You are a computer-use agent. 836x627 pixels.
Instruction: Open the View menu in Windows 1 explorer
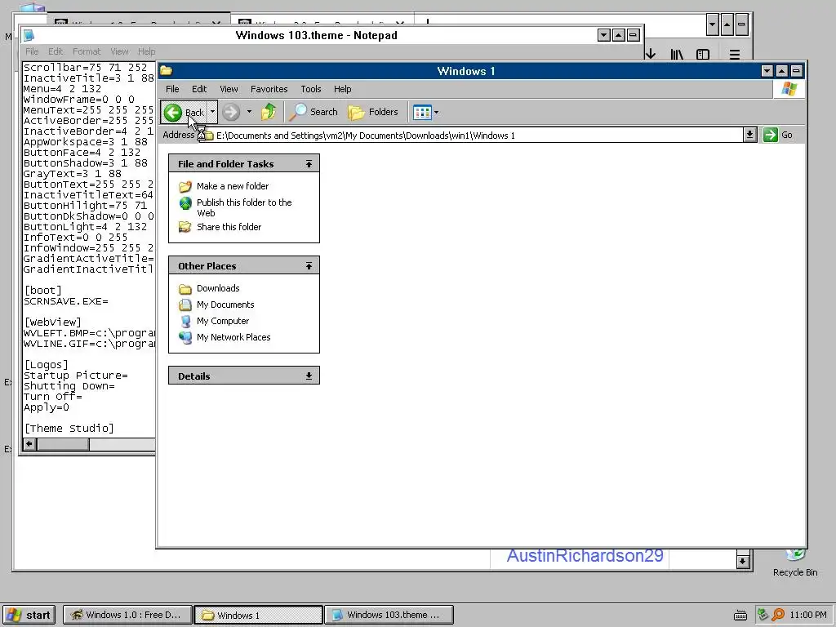[229, 89]
